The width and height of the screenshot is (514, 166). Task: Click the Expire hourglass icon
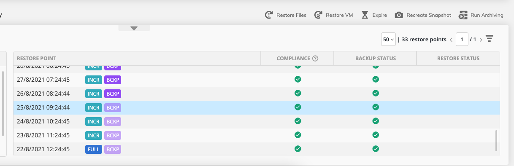pos(365,15)
